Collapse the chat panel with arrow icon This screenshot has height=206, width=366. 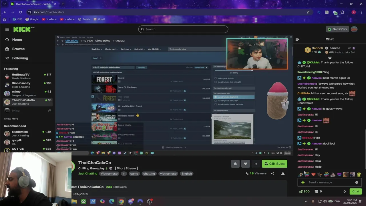297,39
